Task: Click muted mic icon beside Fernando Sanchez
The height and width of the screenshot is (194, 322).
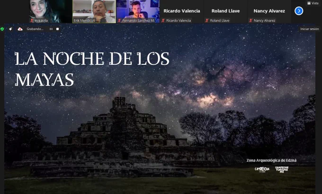Action: click(x=119, y=20)
